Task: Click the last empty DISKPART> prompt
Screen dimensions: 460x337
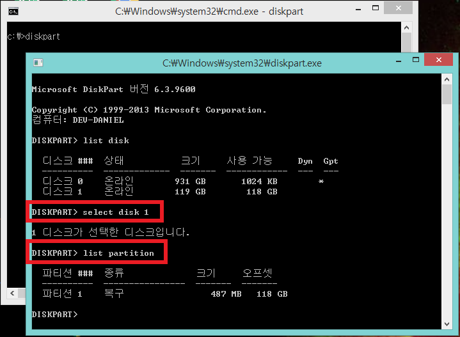Action: (54, 315)
